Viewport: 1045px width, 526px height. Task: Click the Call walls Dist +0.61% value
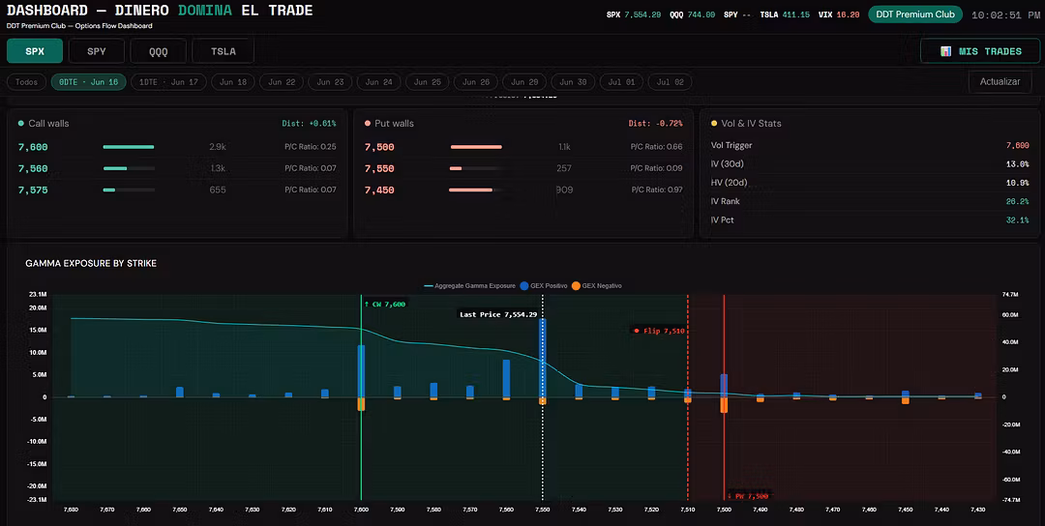(310, 123)
